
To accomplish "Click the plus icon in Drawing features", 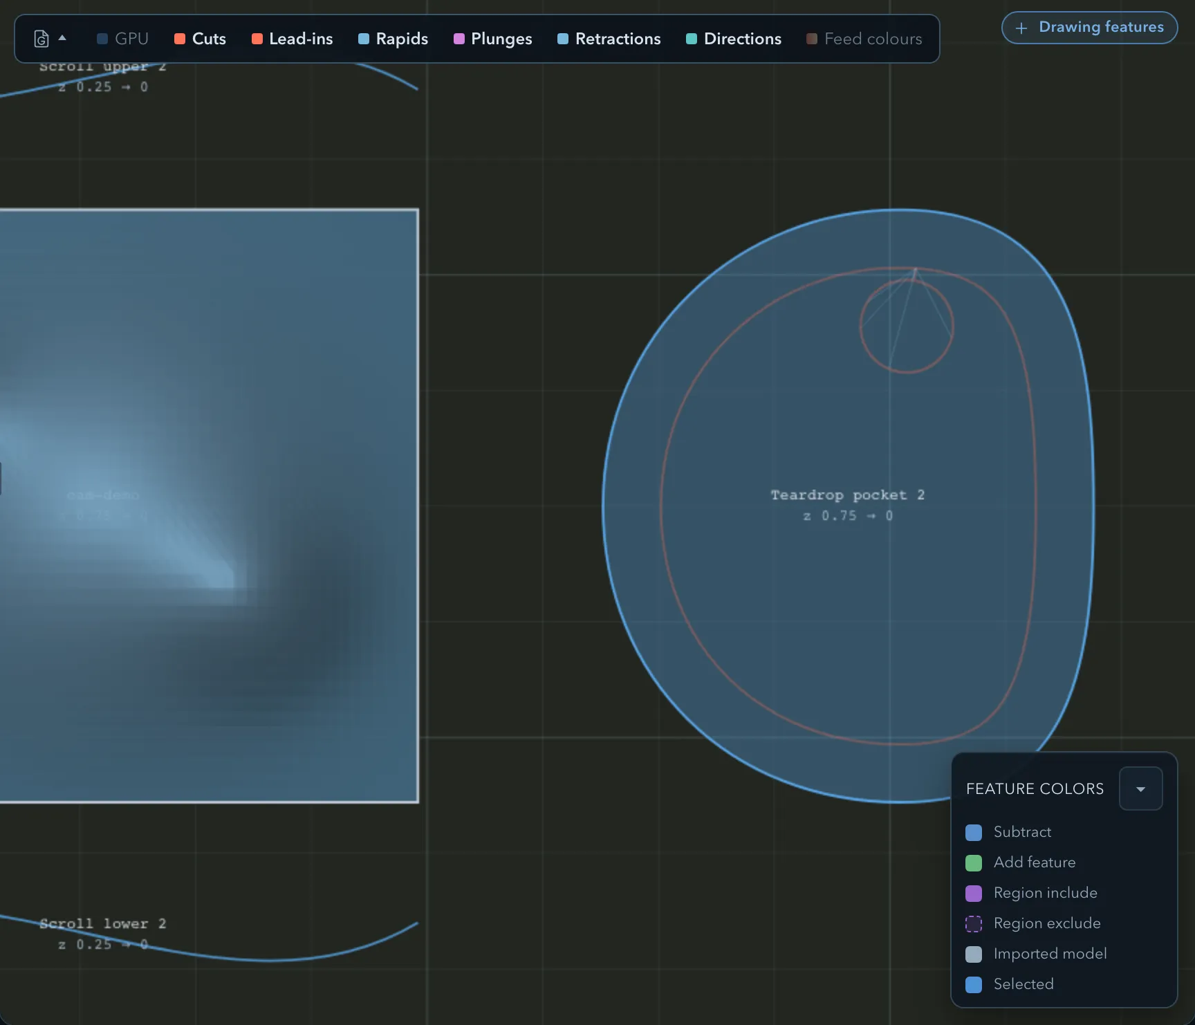I will click(1021, 28).
